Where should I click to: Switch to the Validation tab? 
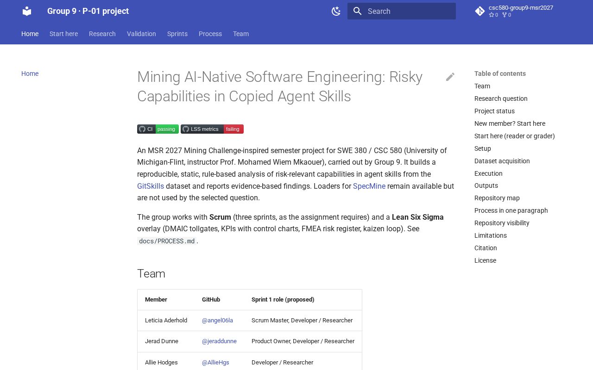point(141,34)
